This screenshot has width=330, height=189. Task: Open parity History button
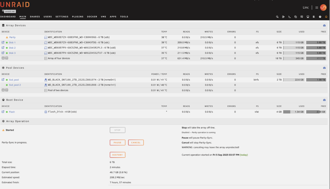pyautogui.click(x=117, y=155)
